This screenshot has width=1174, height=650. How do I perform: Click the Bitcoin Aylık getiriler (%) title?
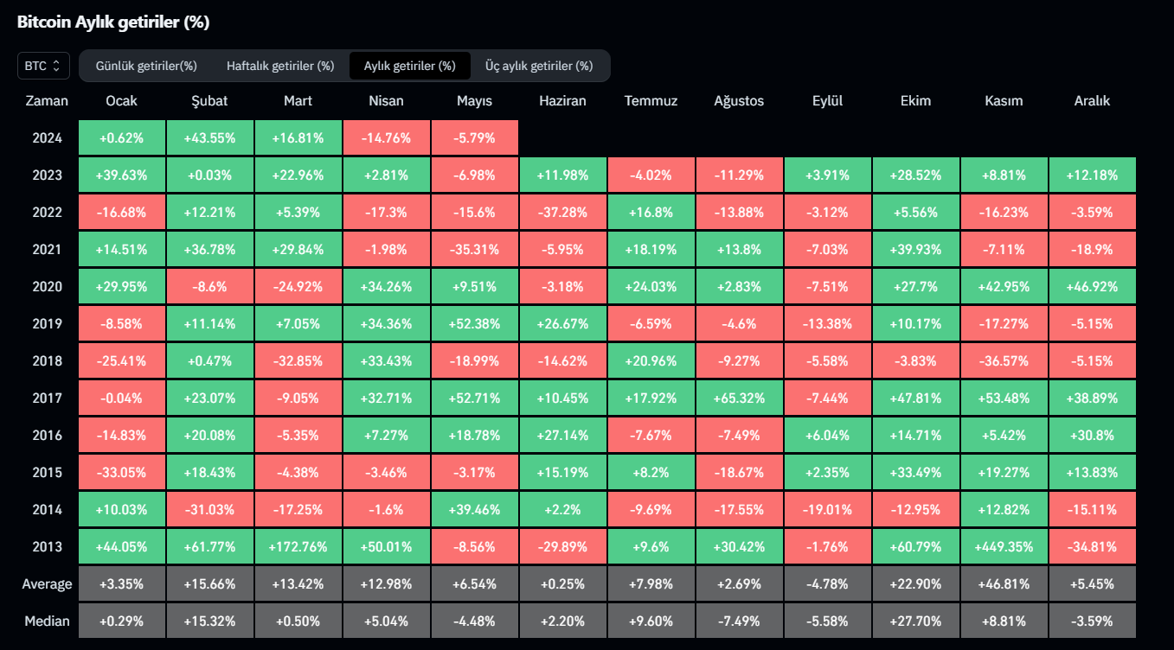[113, 22]
